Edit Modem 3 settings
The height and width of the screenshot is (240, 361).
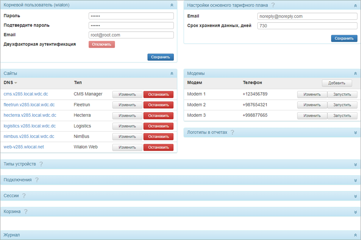(x=312, y=116)
